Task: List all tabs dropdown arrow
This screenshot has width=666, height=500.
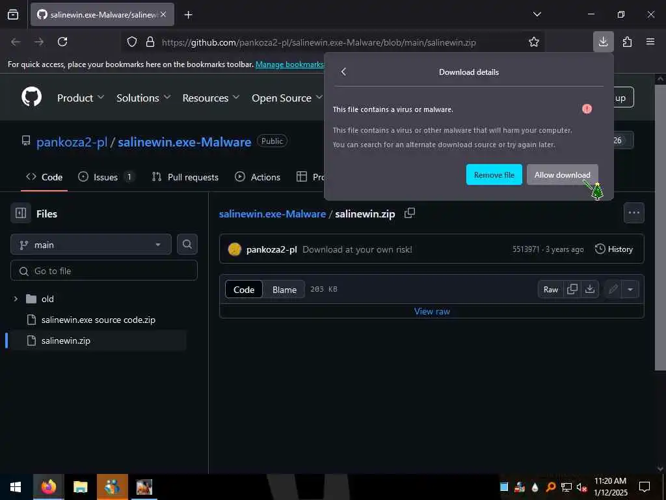Action: pos(537,14)
